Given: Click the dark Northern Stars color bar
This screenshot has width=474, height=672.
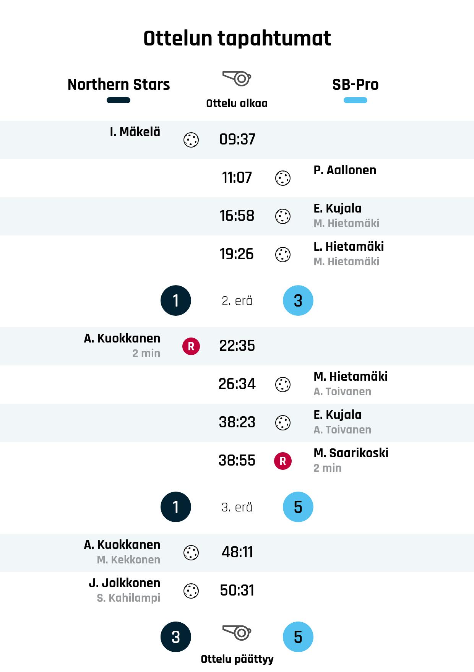Looking at the screenshot, I should pyautogui.click(x=118, y=101).
